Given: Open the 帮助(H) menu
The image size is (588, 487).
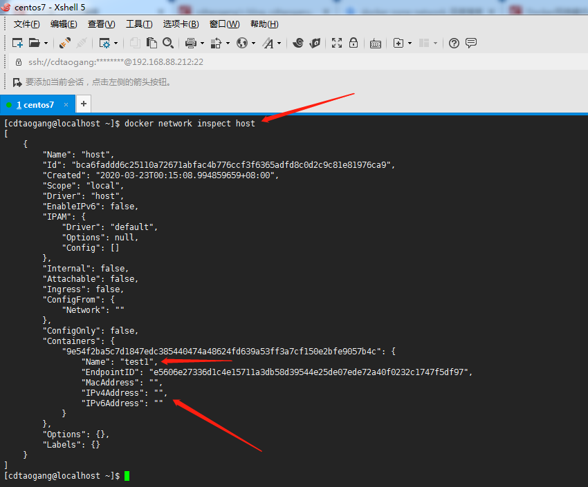Looking at the screenshot, I should (x=264, y=24).
